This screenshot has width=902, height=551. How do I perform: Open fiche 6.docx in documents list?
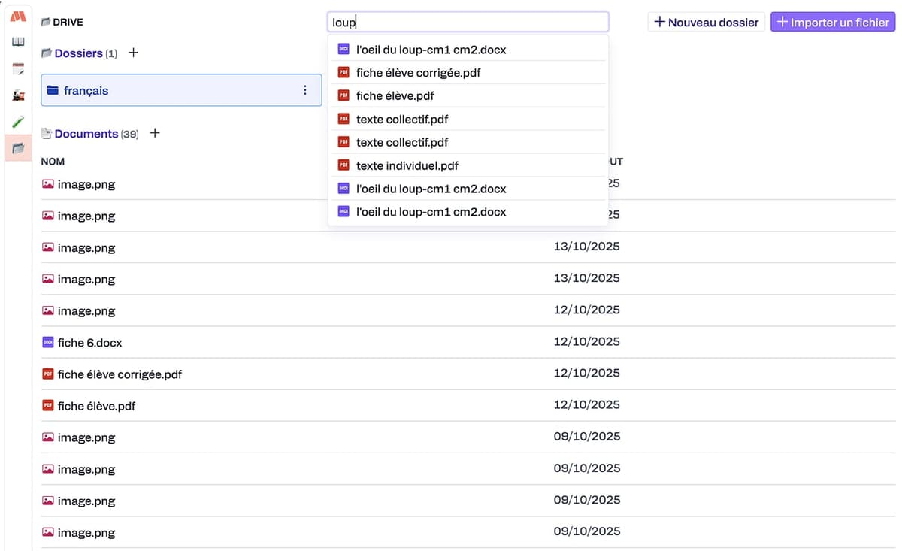(89, 343)
